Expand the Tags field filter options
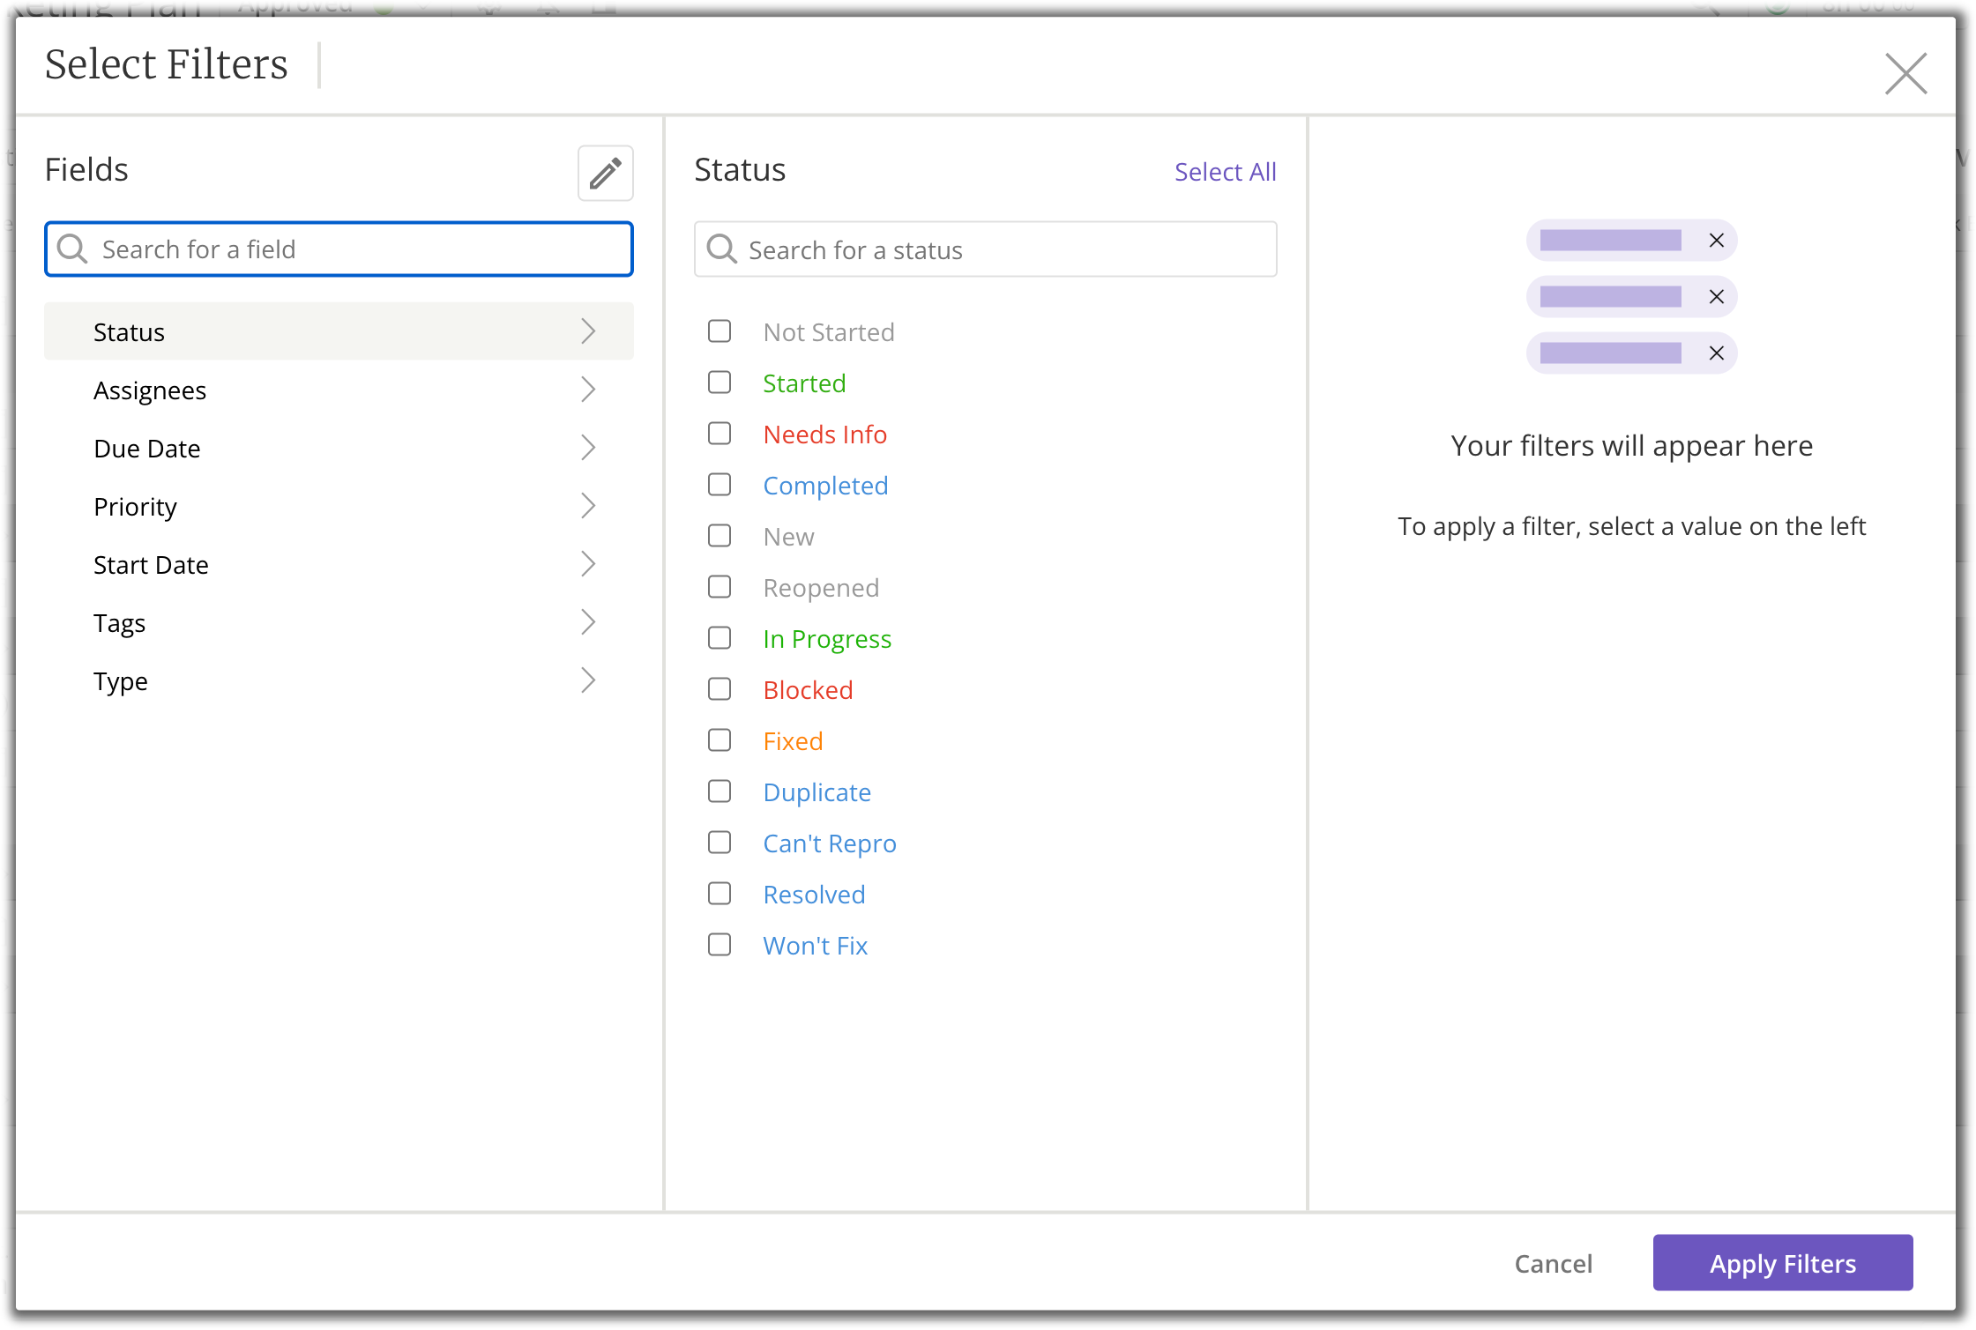This screenshot has height=1330, width=1976. (x=337, y=622)
